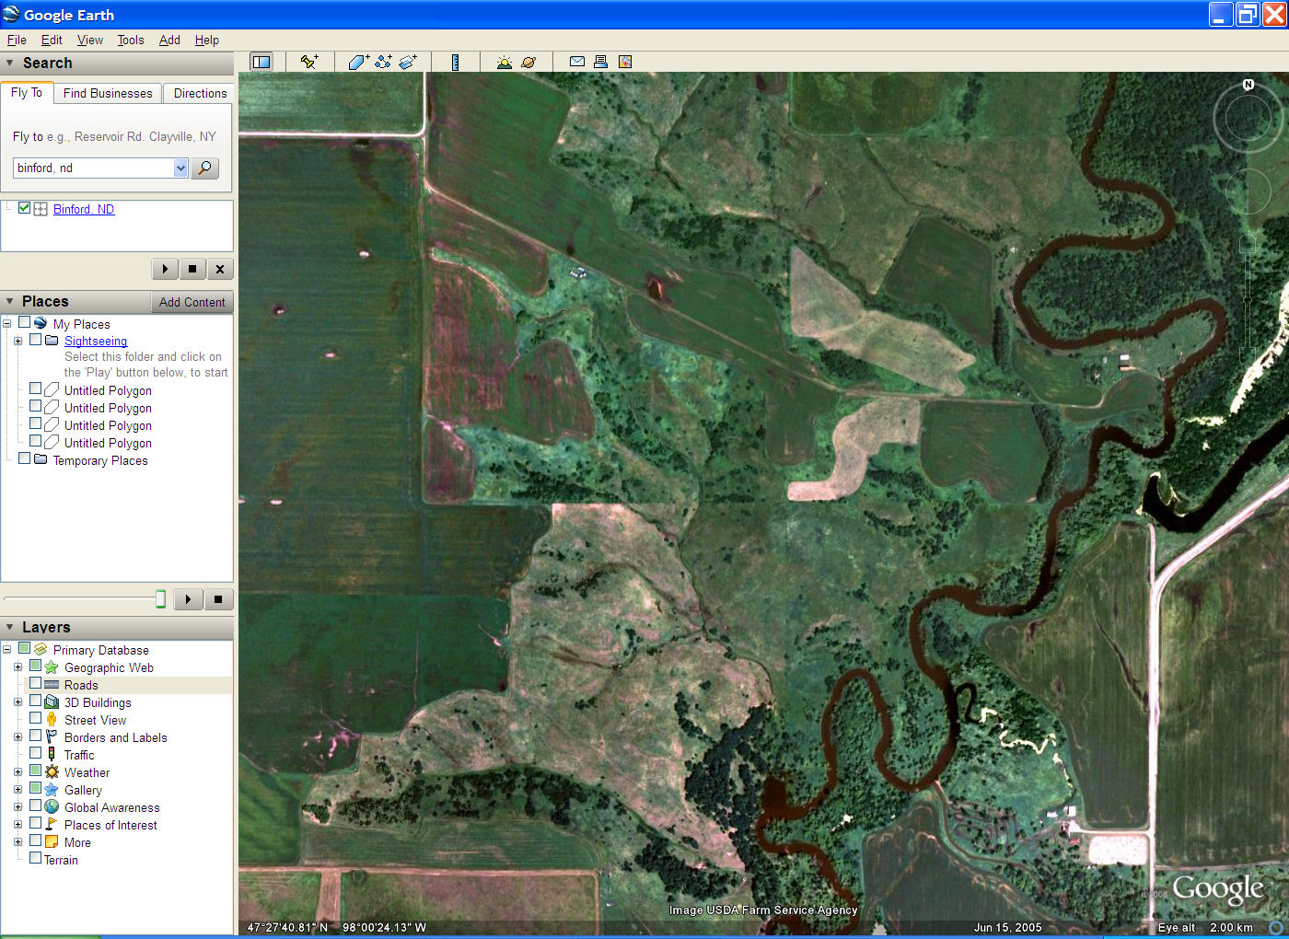Switch to the Find Businesses tab
Image resolution: width=1289 pixels, height=939 pixels.
click(108, 93)
